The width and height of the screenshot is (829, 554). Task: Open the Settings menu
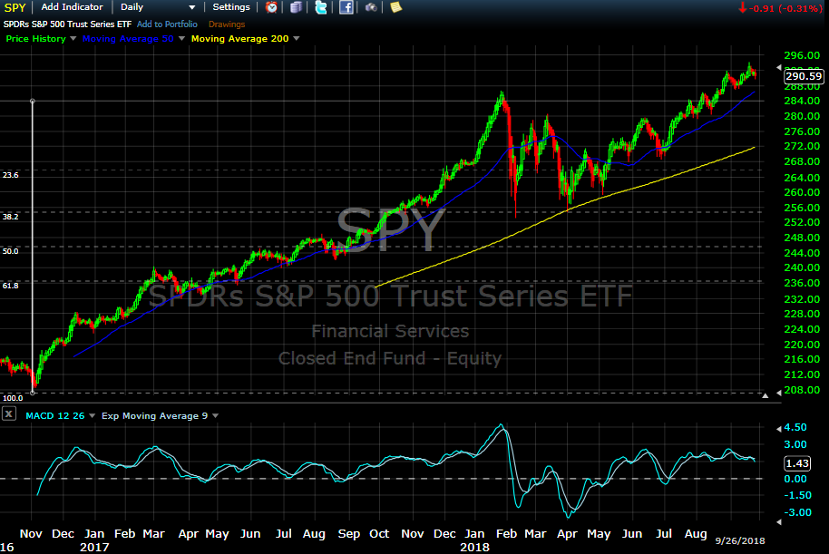tap(231, 7)
